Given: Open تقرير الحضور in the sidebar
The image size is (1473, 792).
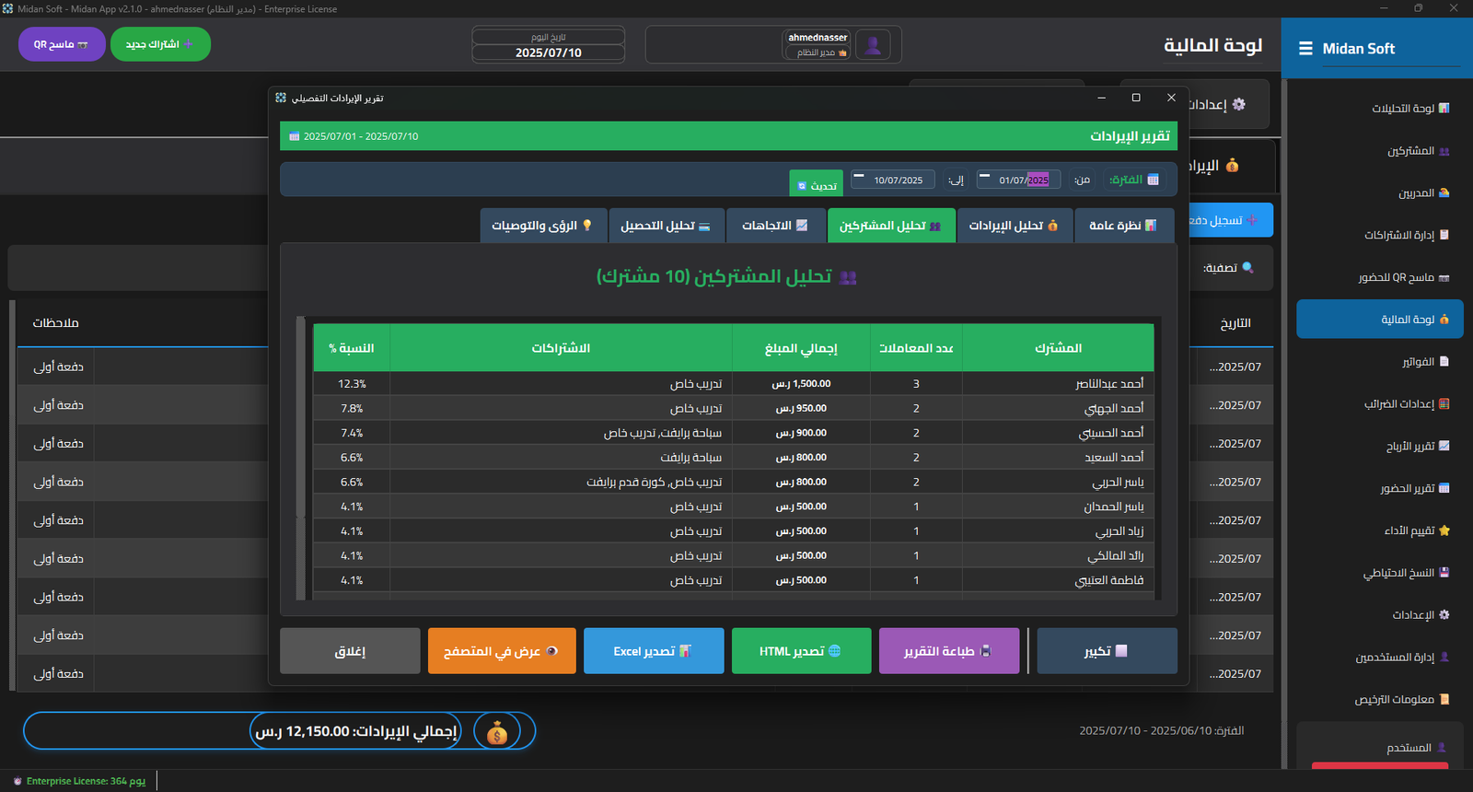Looking at the screenshot, I should click(x=1380, y=489).
